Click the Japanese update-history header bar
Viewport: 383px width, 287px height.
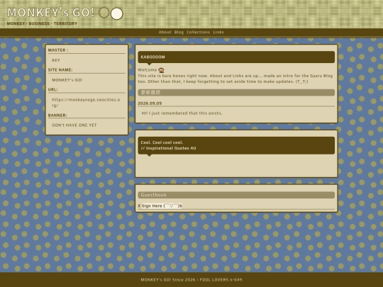point(236,93)
